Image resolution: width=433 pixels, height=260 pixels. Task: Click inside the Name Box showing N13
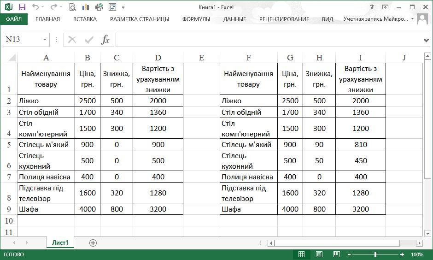pos(22,40)
